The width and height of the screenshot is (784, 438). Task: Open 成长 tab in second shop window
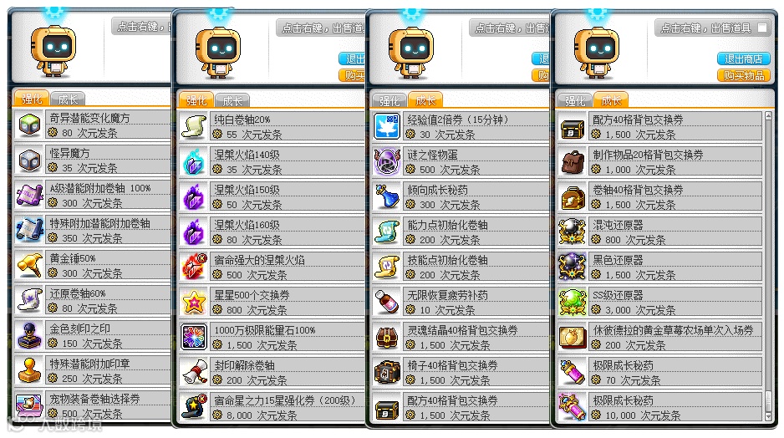pyautogui.click(x=232, y=100)
